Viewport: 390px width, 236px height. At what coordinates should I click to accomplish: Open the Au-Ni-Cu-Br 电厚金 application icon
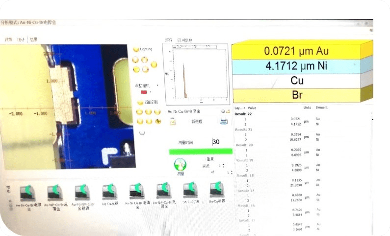[28, 193]
